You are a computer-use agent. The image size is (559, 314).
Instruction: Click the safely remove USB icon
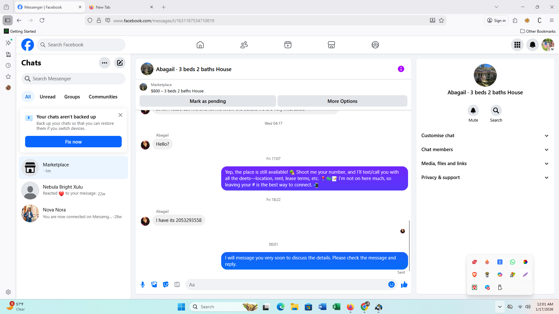[500, 287]
